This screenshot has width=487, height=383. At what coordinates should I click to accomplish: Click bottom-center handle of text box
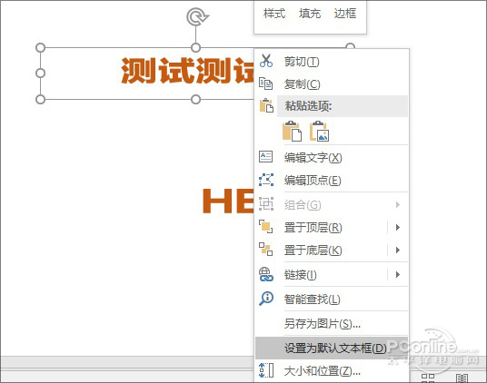pos(195,99)
